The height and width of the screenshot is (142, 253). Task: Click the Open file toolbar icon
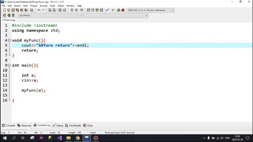pos(9,10)
